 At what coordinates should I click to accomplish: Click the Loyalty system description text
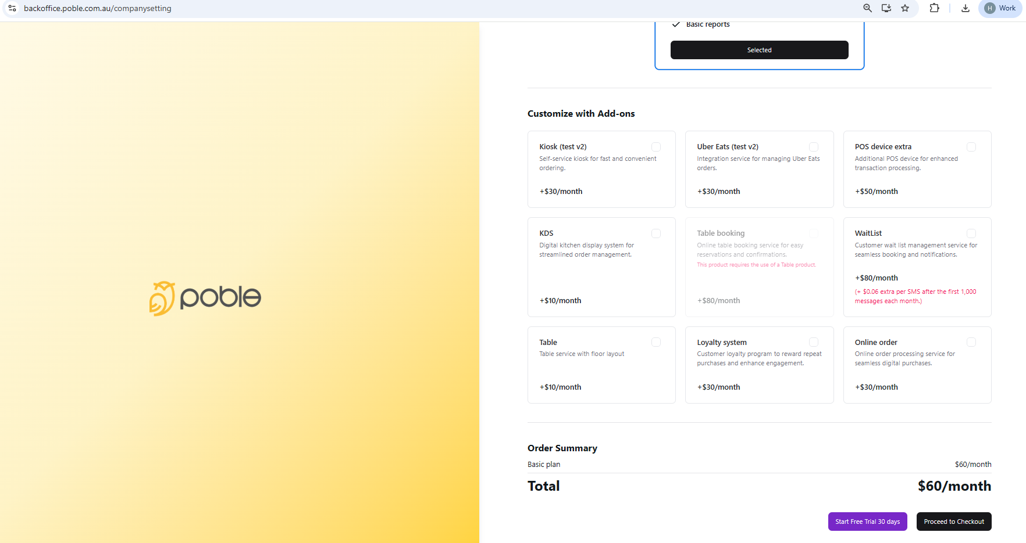coord(759,358)
